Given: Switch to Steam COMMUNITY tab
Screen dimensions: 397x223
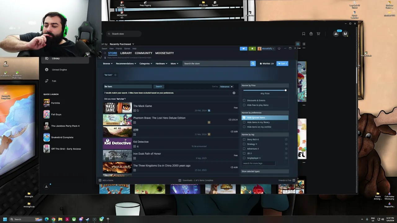Looking at the screenshot, I should [143, 53].
